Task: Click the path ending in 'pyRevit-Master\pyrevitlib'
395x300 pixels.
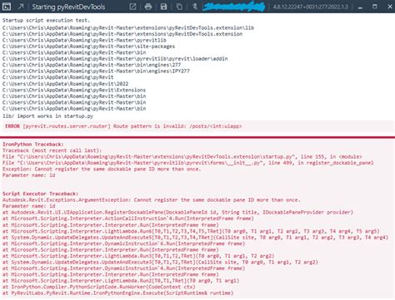Action: (x=84, y=40)
